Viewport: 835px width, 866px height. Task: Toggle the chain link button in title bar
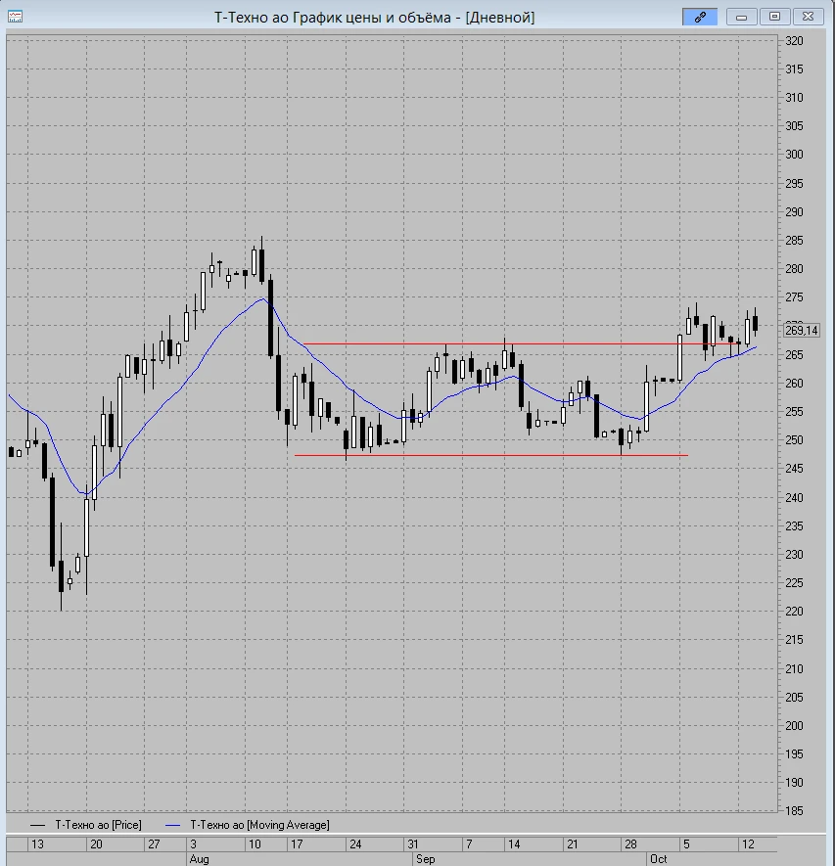[x=700, y=17]
